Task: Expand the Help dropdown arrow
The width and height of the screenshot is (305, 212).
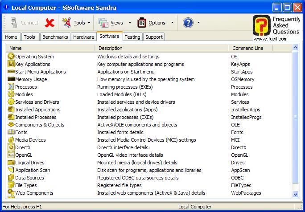Action: click(x=198, y=23)
